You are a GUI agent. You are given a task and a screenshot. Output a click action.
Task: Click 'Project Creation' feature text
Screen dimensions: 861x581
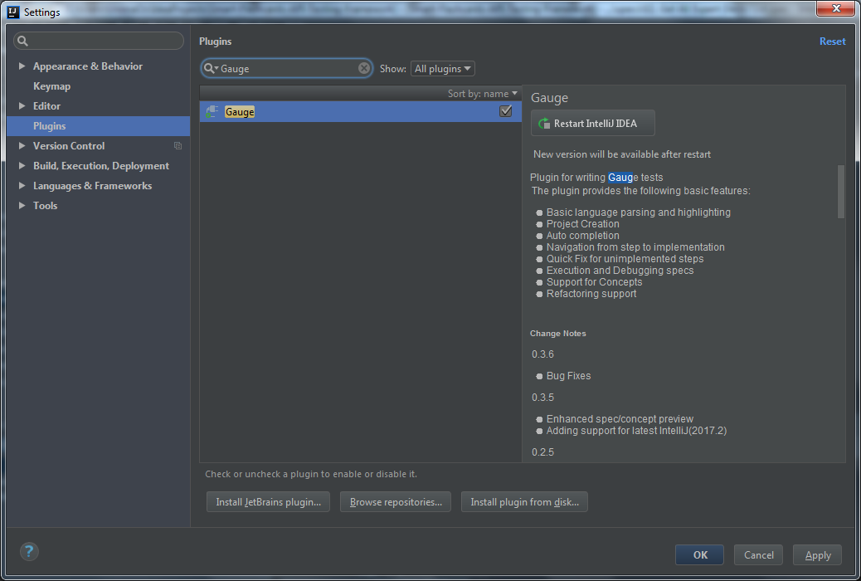coord(582,224)
